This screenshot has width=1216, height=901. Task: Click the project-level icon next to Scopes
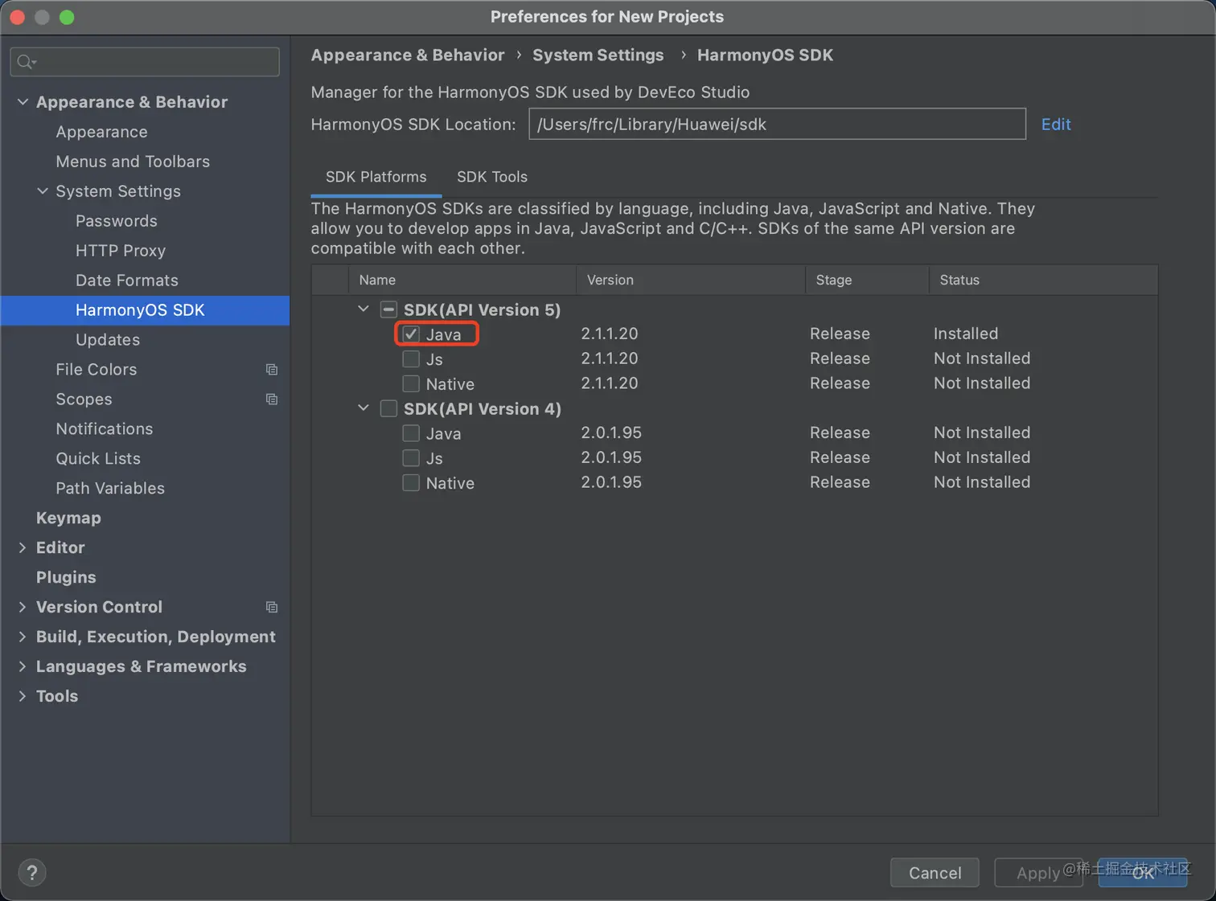(272, 399)
